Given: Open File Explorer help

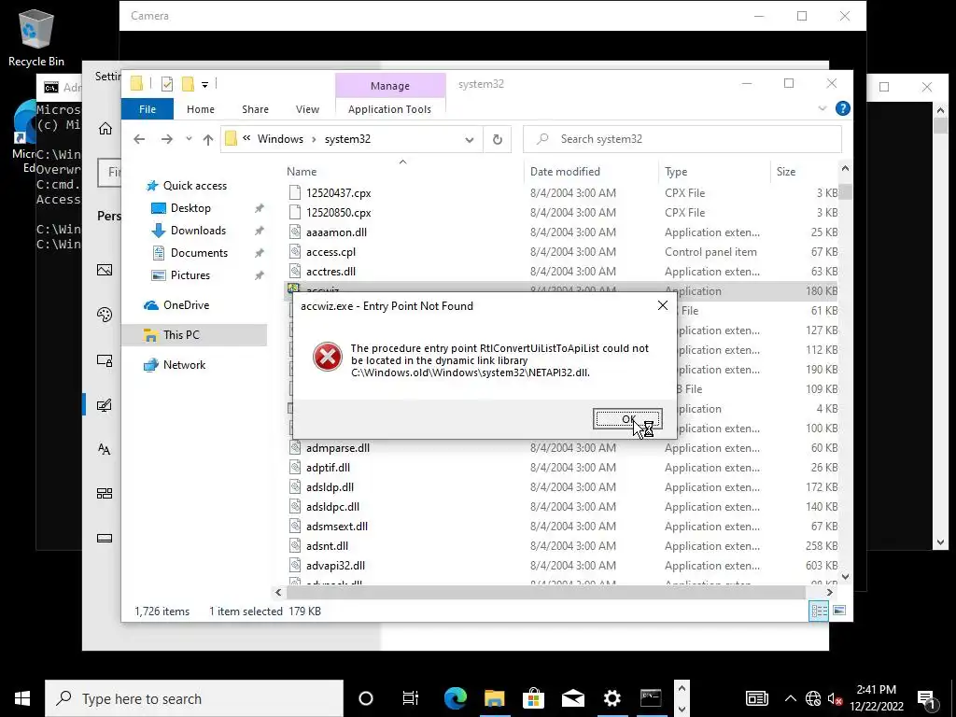Looking at the screenshot, I should click(x=843, y=108).
